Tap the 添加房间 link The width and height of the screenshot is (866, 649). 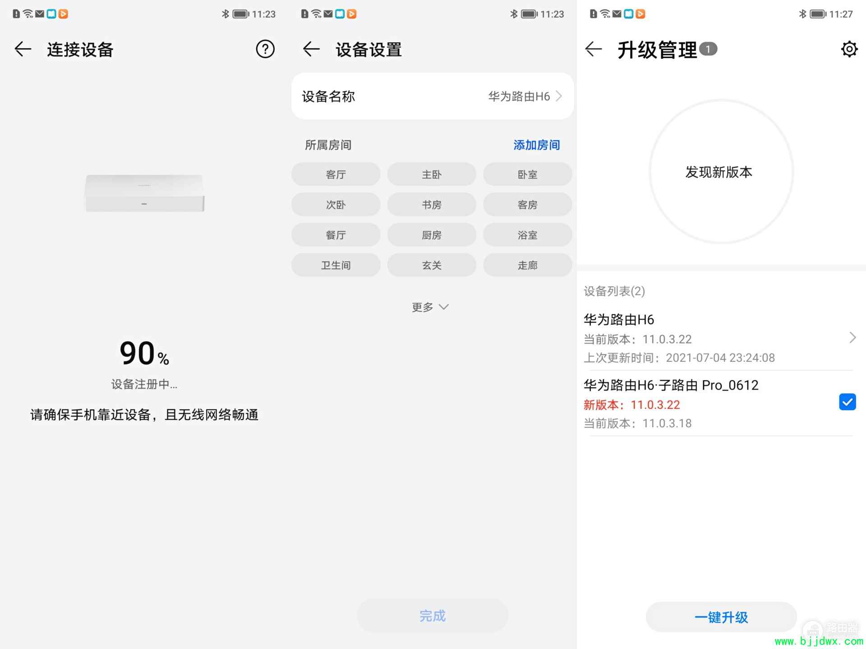(x=537, y=145)
